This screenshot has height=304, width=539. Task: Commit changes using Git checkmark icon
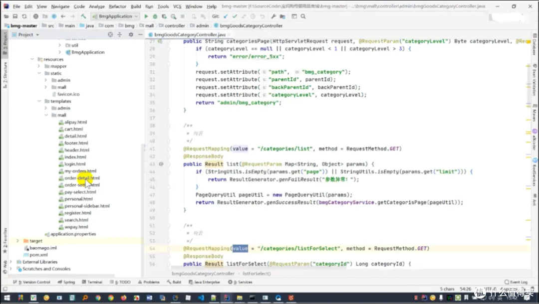point(235,16)
